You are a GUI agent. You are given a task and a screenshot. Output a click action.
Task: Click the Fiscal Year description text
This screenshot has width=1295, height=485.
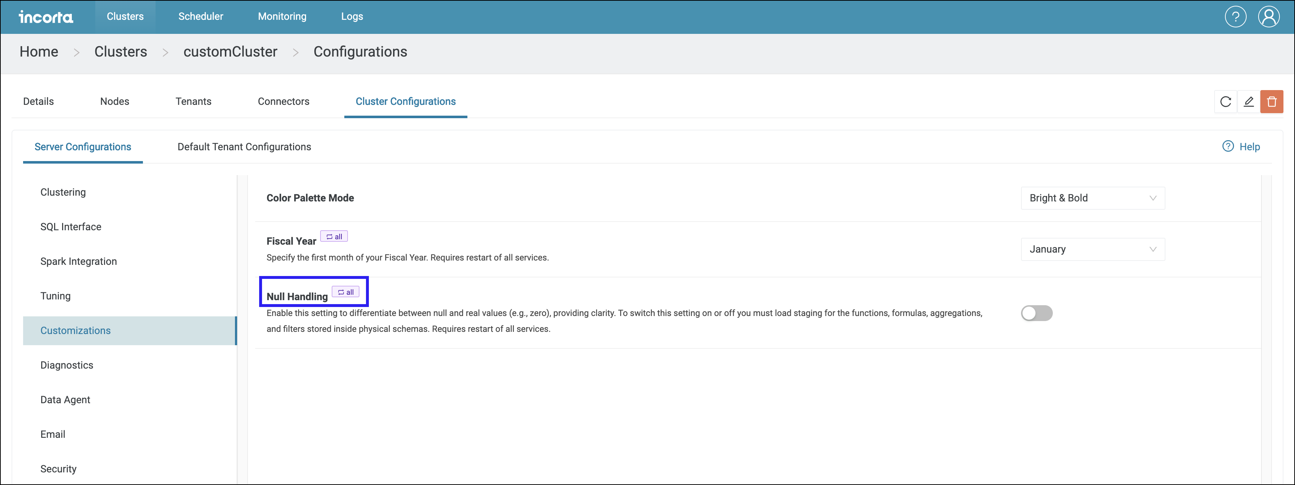(x=408, y=258)
